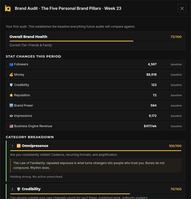
Task: Select the number 1 badge beside Omnipresence
Action: click(12, 146)
